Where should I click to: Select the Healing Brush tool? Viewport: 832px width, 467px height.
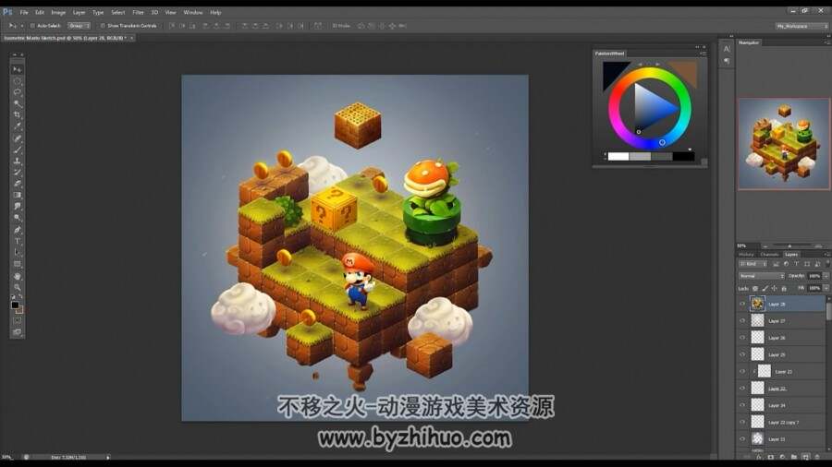17,138
